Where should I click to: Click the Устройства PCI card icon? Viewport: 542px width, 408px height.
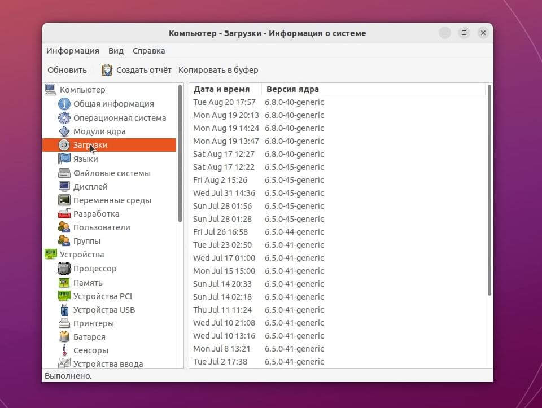[x=64, y=296]
